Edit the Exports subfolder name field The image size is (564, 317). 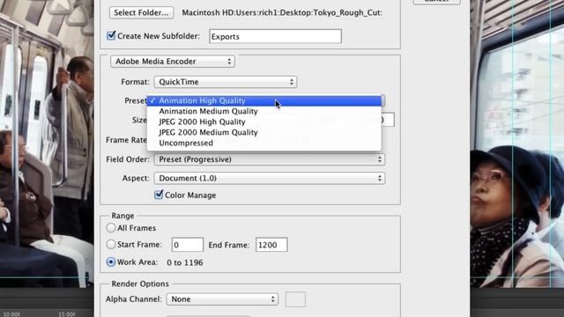[x=275, y=36]
